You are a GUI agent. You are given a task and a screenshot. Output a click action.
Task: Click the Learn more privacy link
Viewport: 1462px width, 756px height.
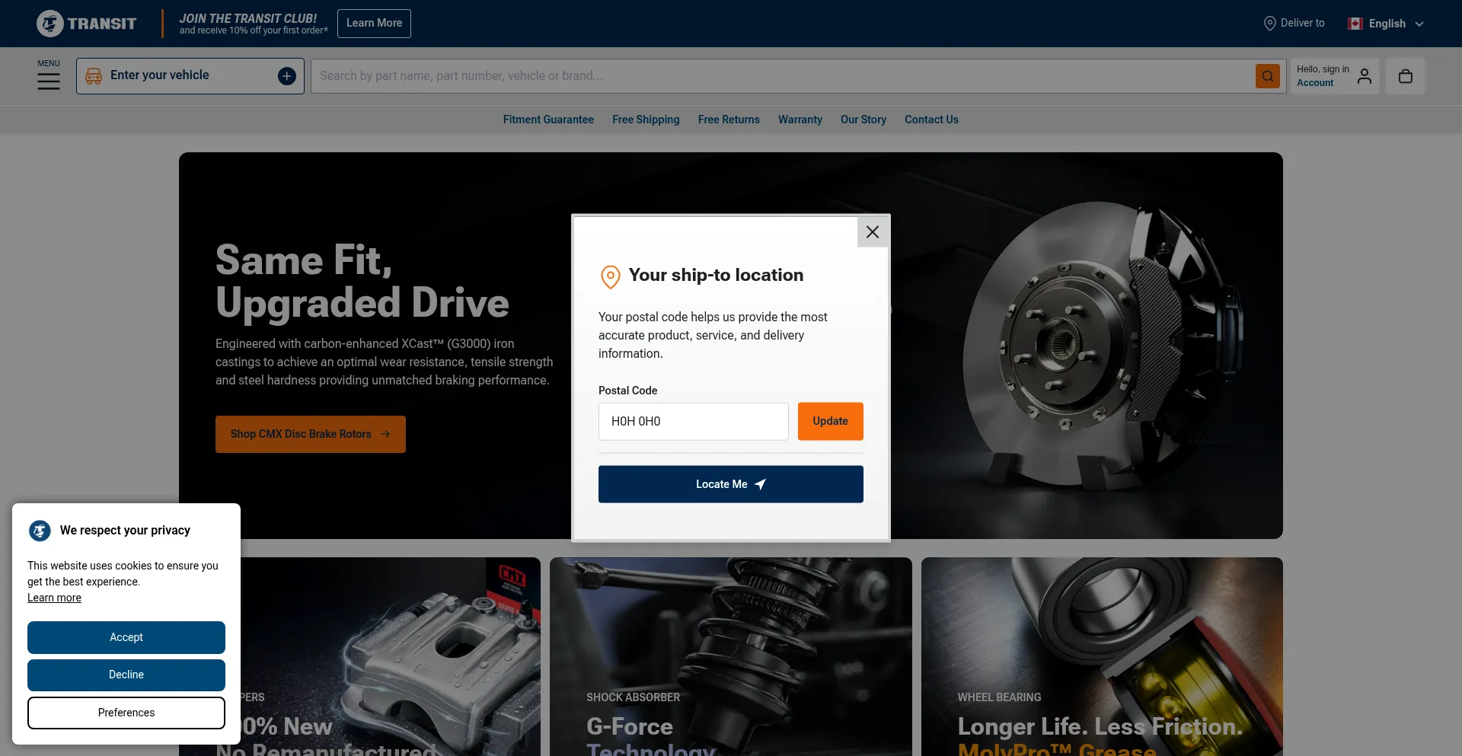coord(54,598)
